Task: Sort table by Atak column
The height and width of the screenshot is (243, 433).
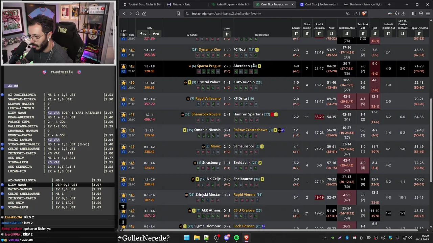Action: pos(332,33)
